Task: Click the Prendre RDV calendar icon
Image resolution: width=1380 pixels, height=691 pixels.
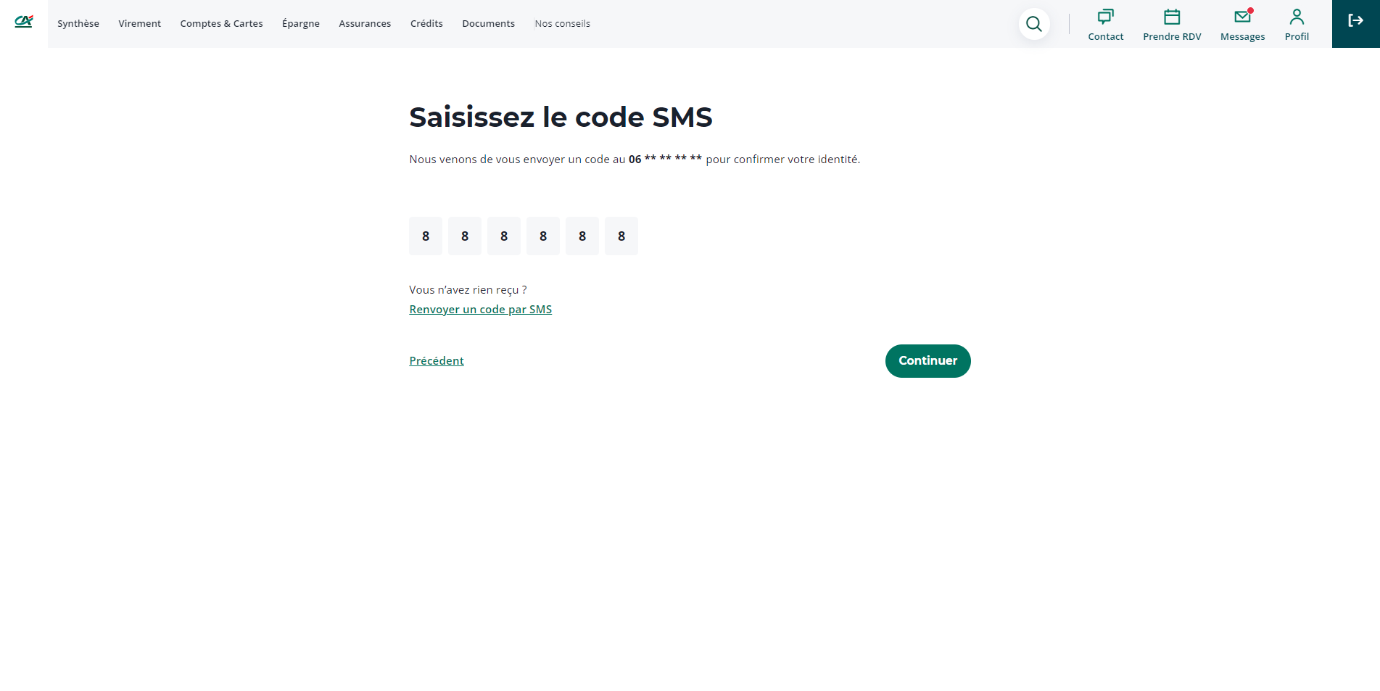Action: (1172, 17)
